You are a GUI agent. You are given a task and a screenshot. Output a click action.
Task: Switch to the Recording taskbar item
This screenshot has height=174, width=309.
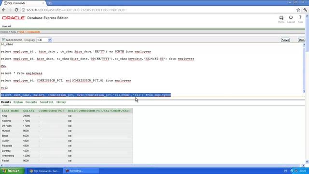coord(81,171)
